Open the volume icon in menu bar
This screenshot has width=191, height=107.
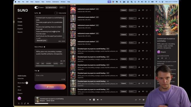pos(142,2)
